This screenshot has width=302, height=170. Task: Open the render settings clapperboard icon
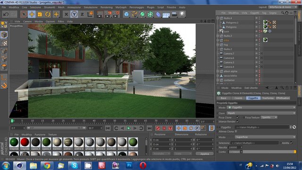(116, 14)
